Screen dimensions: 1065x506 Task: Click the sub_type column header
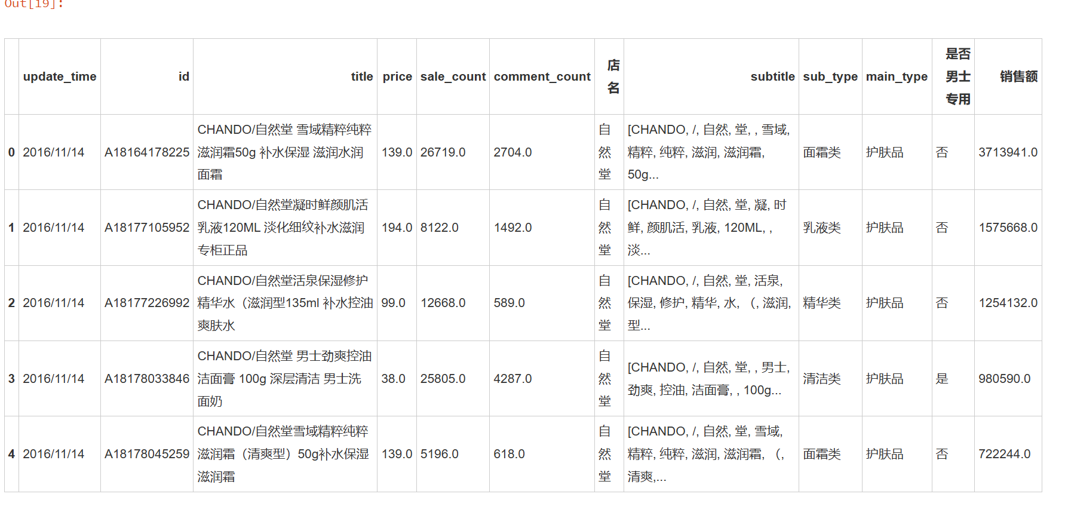830,76
